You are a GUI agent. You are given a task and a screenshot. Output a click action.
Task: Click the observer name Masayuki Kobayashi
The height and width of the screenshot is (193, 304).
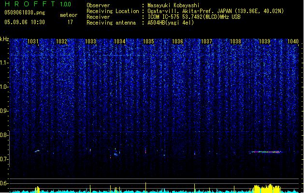click(x=174, y=5)
